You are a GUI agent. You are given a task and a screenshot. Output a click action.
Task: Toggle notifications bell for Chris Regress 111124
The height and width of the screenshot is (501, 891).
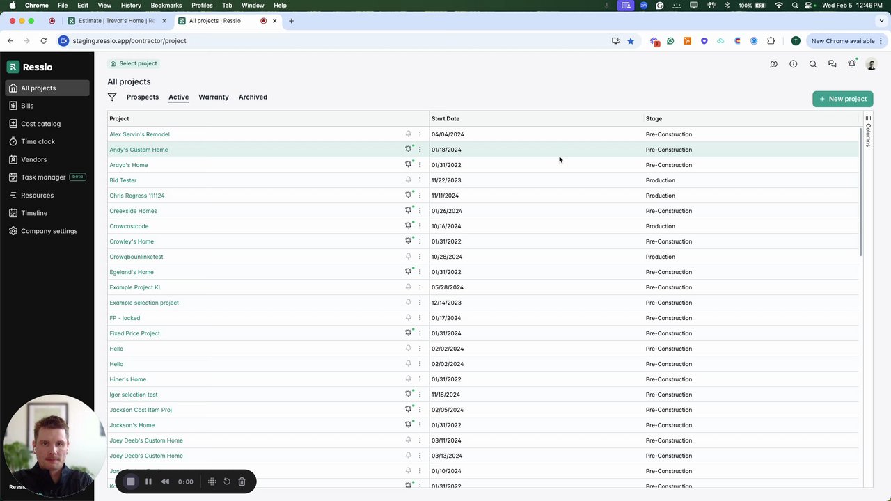pos(409,196)
